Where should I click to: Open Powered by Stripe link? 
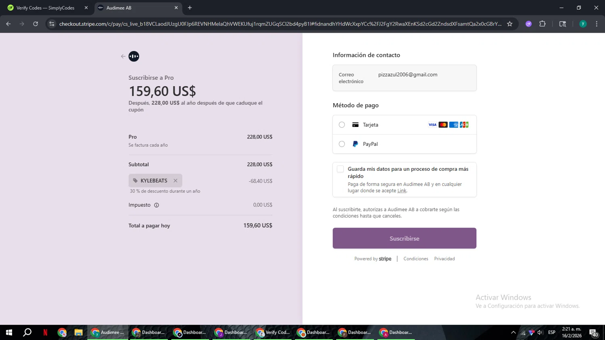(x=373, y=259)
